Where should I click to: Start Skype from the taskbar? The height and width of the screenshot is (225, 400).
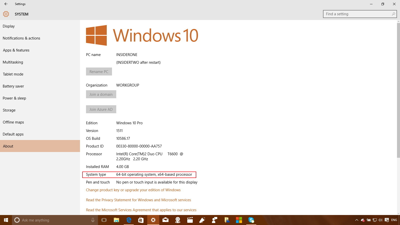coord(251,220)
